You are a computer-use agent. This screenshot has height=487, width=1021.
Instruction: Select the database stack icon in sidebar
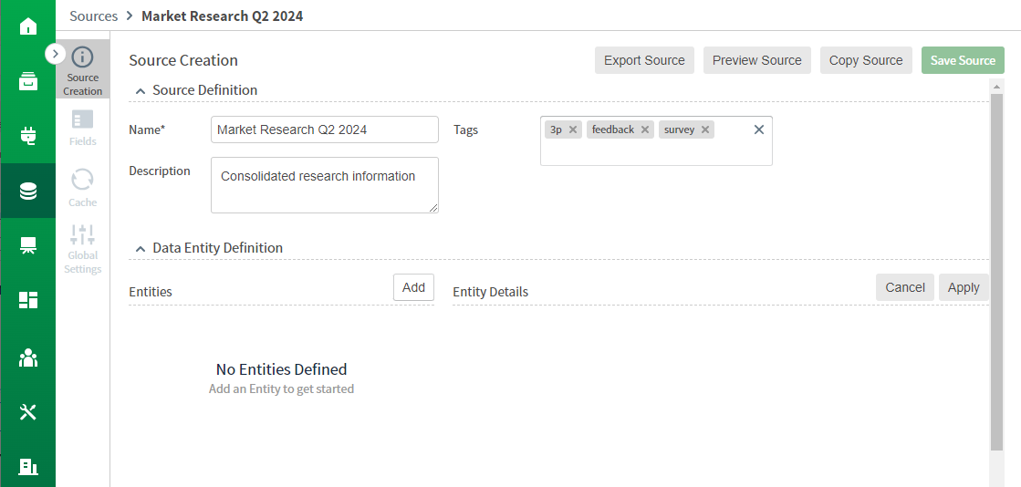pyautogui.click(x=28, y=191)
